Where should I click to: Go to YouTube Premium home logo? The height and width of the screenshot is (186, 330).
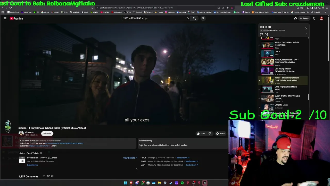(16, 18)
